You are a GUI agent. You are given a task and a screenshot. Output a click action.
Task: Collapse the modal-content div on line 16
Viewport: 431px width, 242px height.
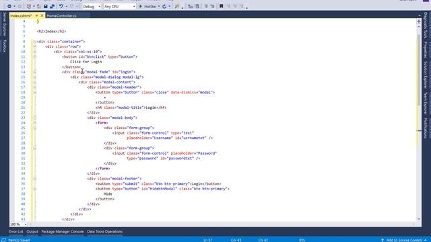[x=35, y=82]
